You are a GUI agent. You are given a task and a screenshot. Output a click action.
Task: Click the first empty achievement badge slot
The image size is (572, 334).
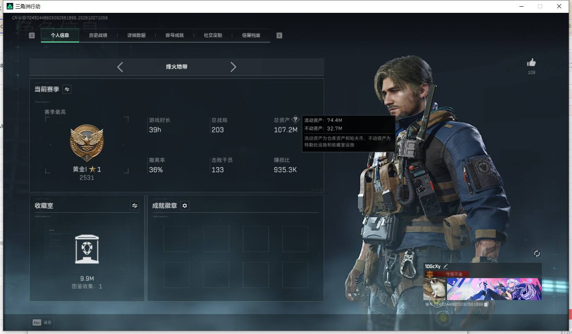(176, 239)
